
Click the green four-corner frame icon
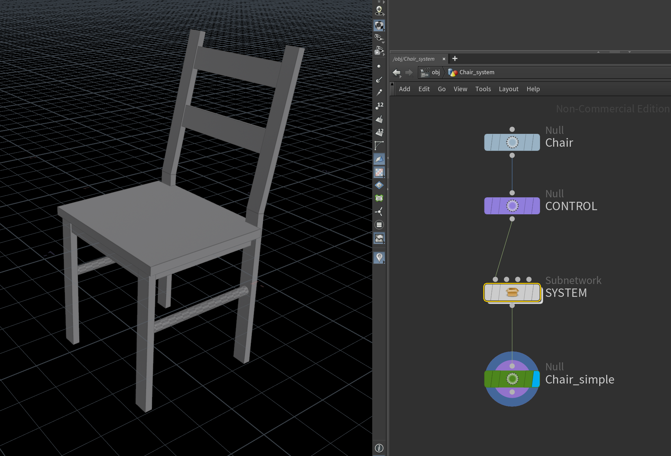(379, 198)
